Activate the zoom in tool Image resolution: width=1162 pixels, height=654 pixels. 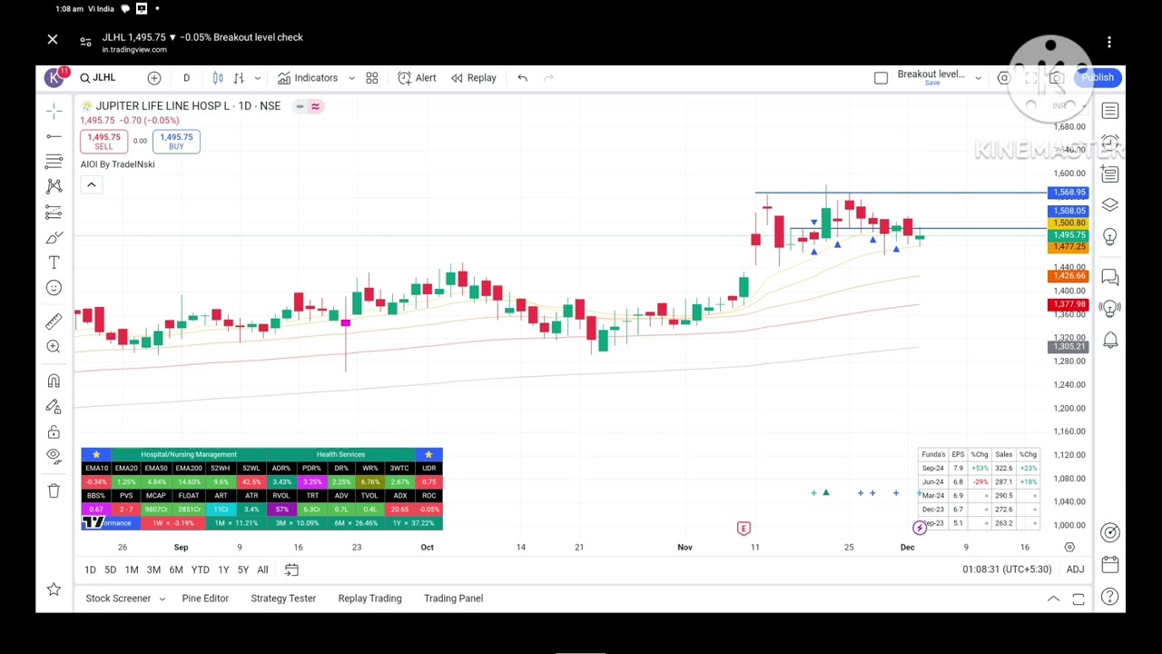point(54,346)
